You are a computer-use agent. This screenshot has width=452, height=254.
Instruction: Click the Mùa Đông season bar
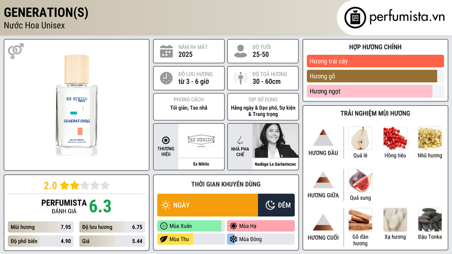261,239
